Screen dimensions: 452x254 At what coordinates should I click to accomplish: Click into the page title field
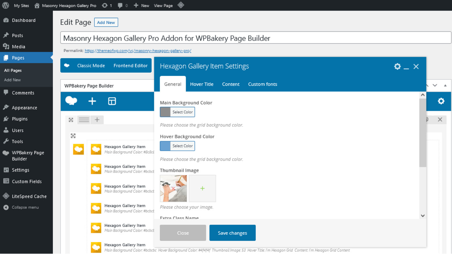point(256,38)
